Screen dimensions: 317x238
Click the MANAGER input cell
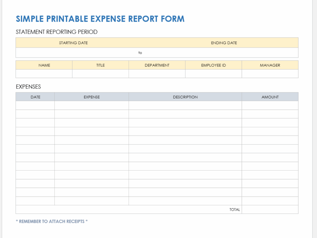[x=270, y=74]
